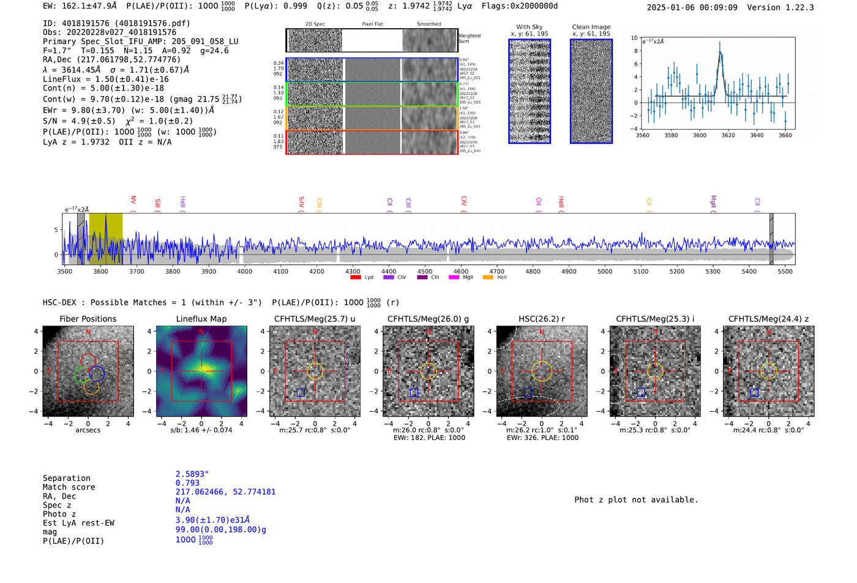Screen dimensions: 857x583
Task: Click the 'Phot z plot not available.' message
Action: tap(636, 500)
